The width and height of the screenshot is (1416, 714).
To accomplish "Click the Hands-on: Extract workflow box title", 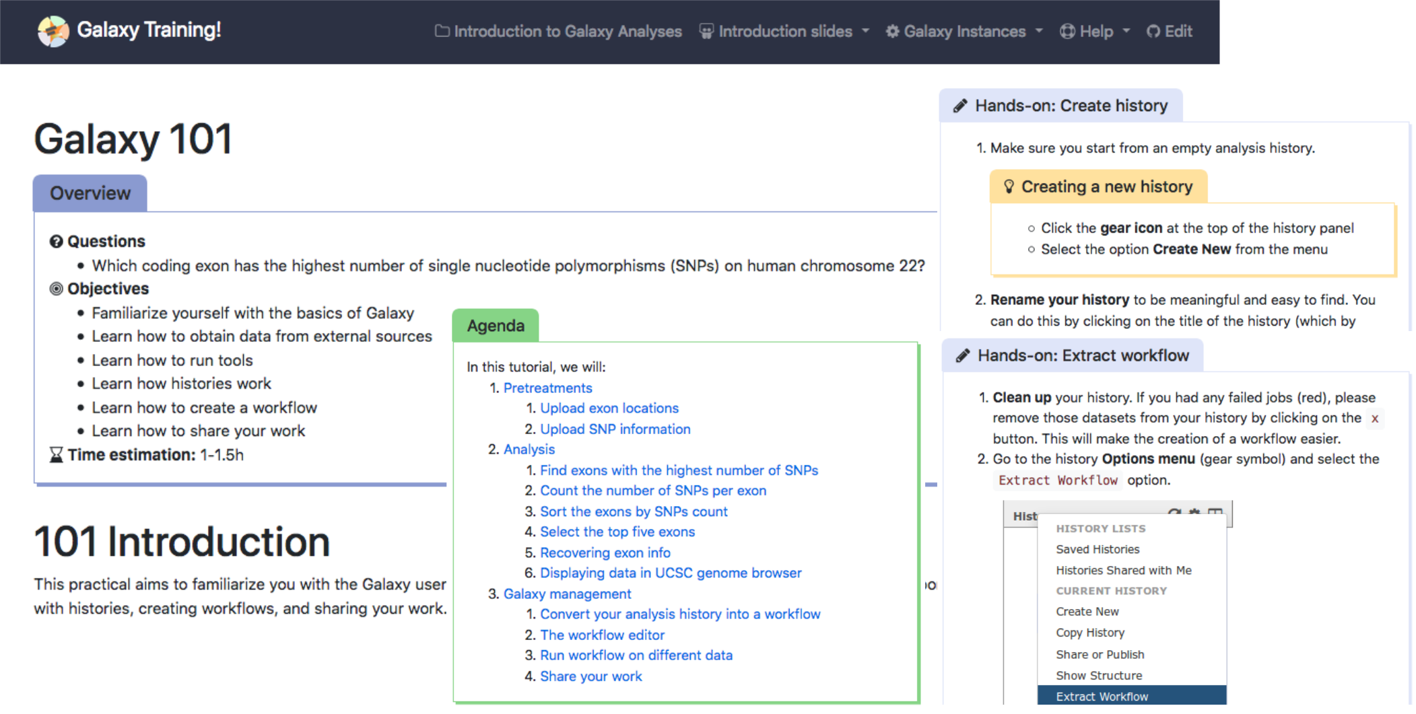I will [1073, 355].
